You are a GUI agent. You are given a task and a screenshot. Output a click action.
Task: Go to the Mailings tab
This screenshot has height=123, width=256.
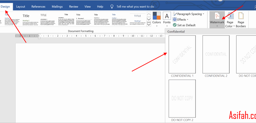point(57,7)
